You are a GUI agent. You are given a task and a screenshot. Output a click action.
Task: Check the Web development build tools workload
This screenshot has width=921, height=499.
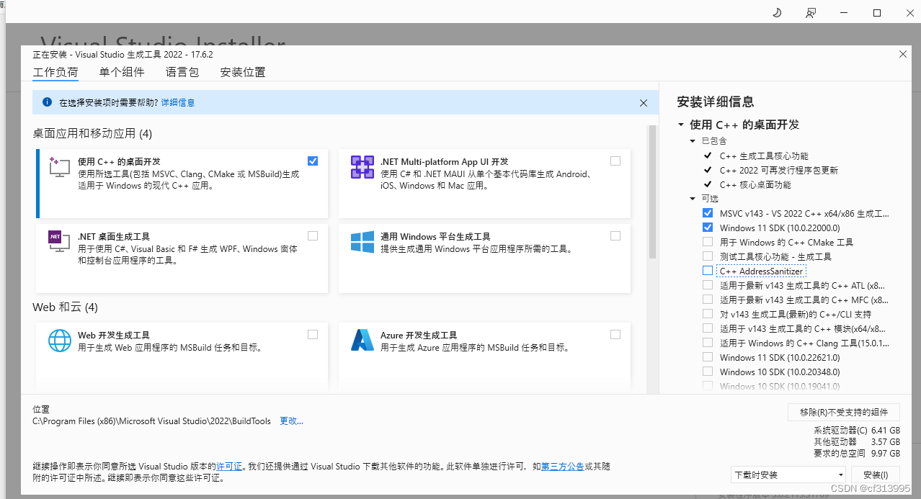312,334
